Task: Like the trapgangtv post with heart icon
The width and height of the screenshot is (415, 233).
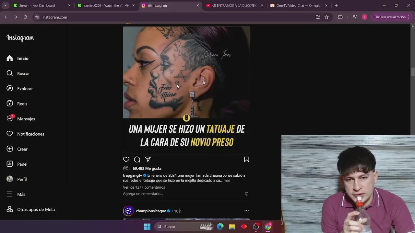Action: coord(126,159)
